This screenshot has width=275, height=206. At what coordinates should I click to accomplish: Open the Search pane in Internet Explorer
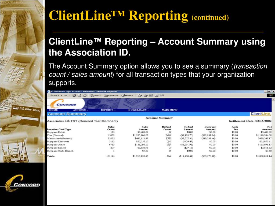(x=96, y=95)
